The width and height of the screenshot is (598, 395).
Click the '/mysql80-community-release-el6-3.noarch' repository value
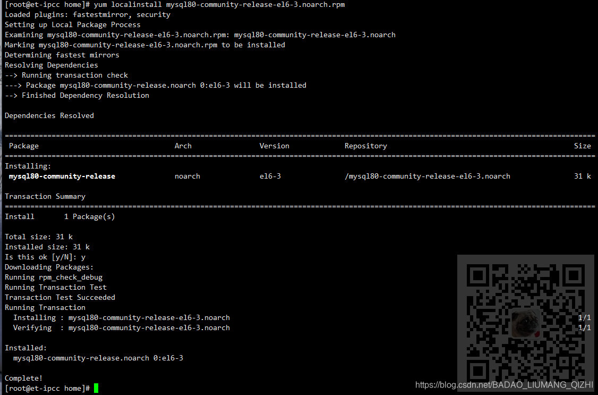click(x=428, y=177)
